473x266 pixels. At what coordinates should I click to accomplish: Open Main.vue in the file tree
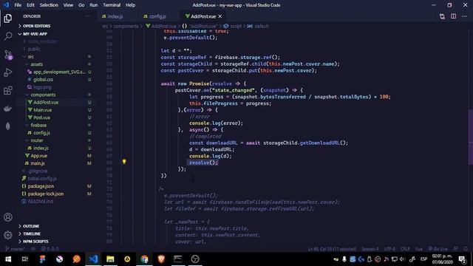[43, 110]
